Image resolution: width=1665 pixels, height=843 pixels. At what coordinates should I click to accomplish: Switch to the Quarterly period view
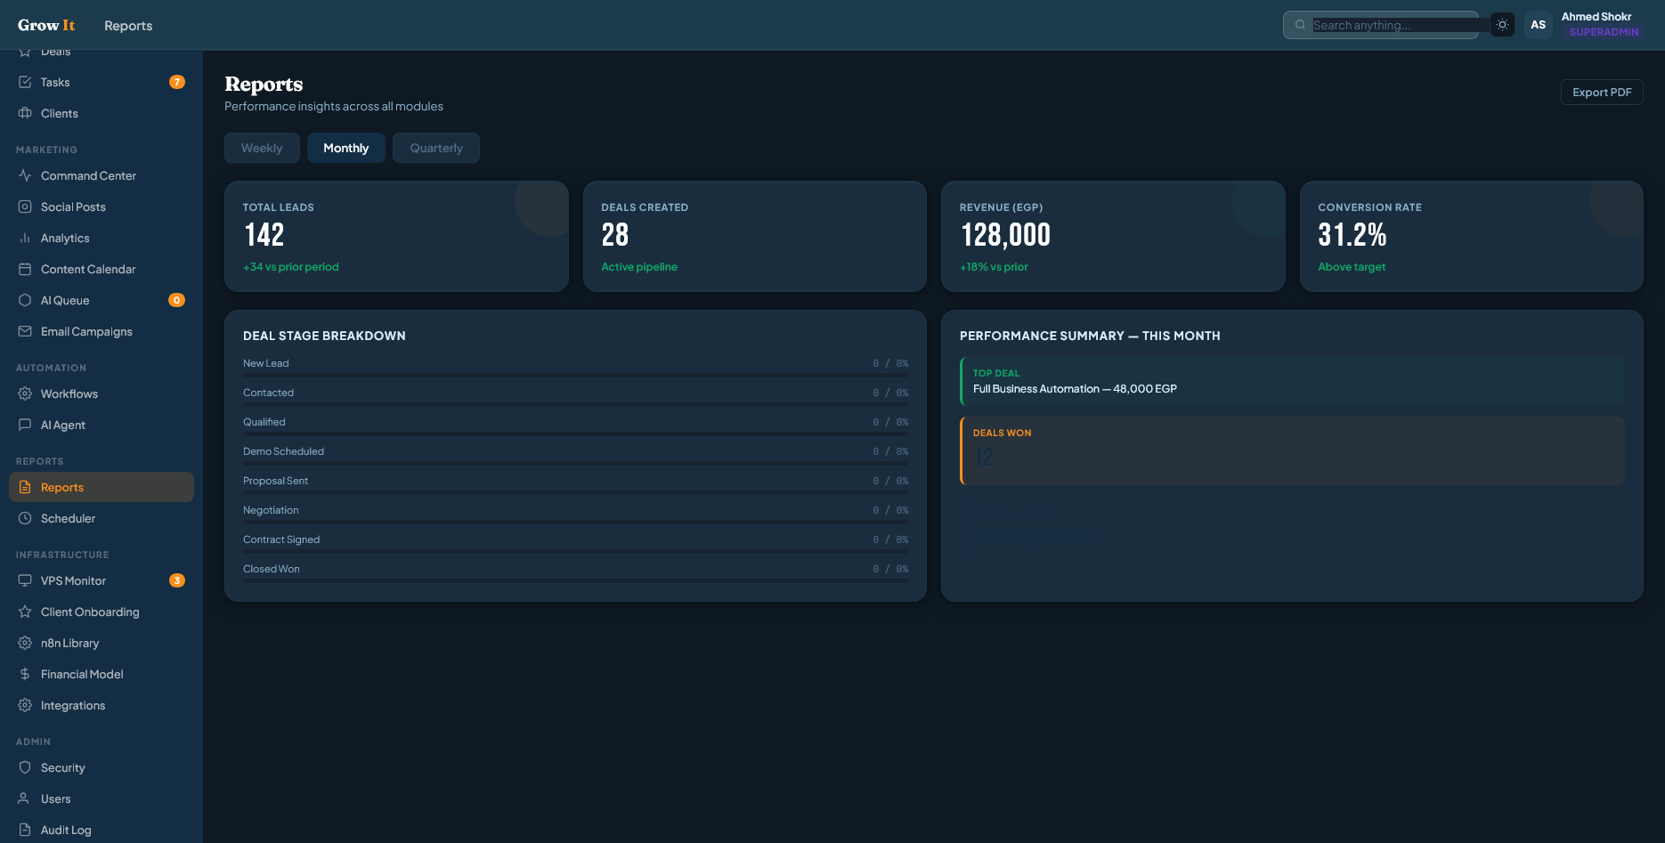click(x=436, y=148)
